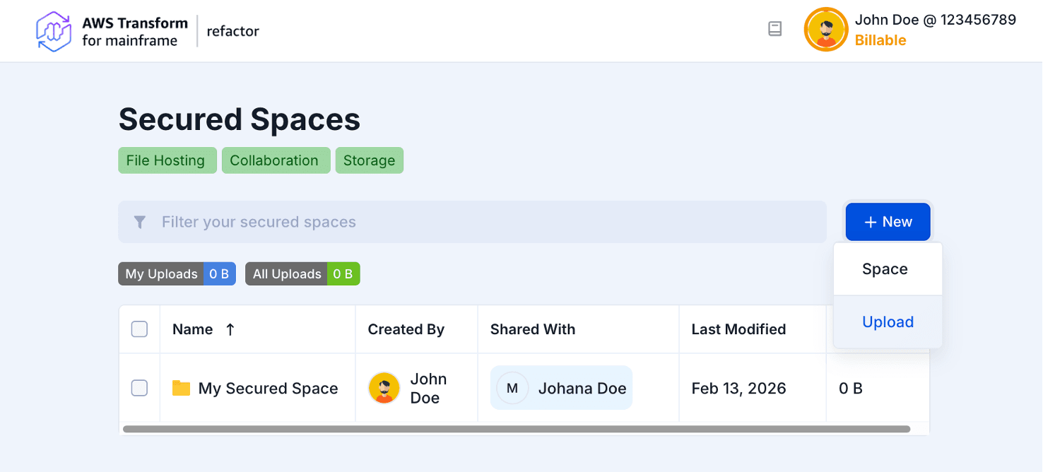The height and width of the screenshot is (472, 1043).
Task: Check the My Secured Space row checkbox
Action: (139, 388)
